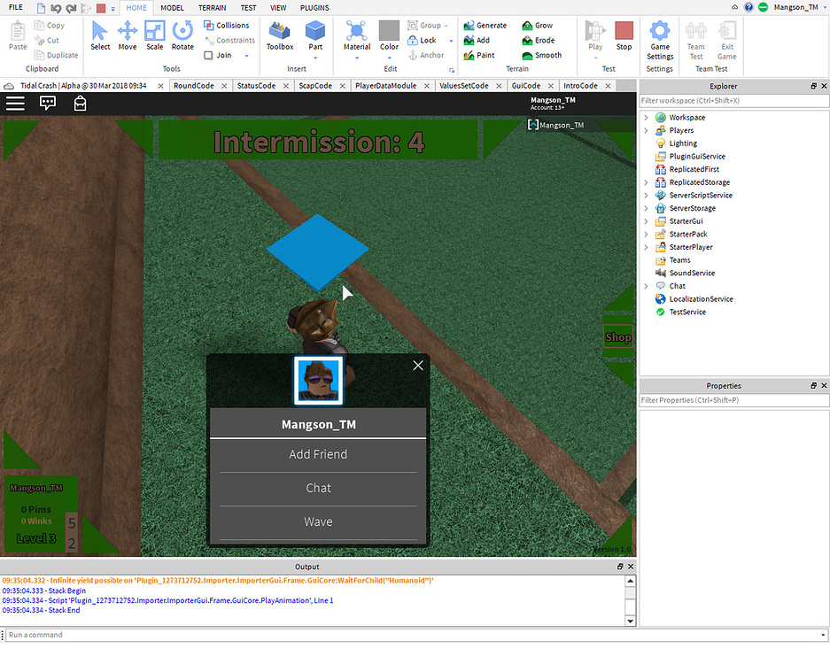
Task: Open the in-game Shop button
Action: 617,337
